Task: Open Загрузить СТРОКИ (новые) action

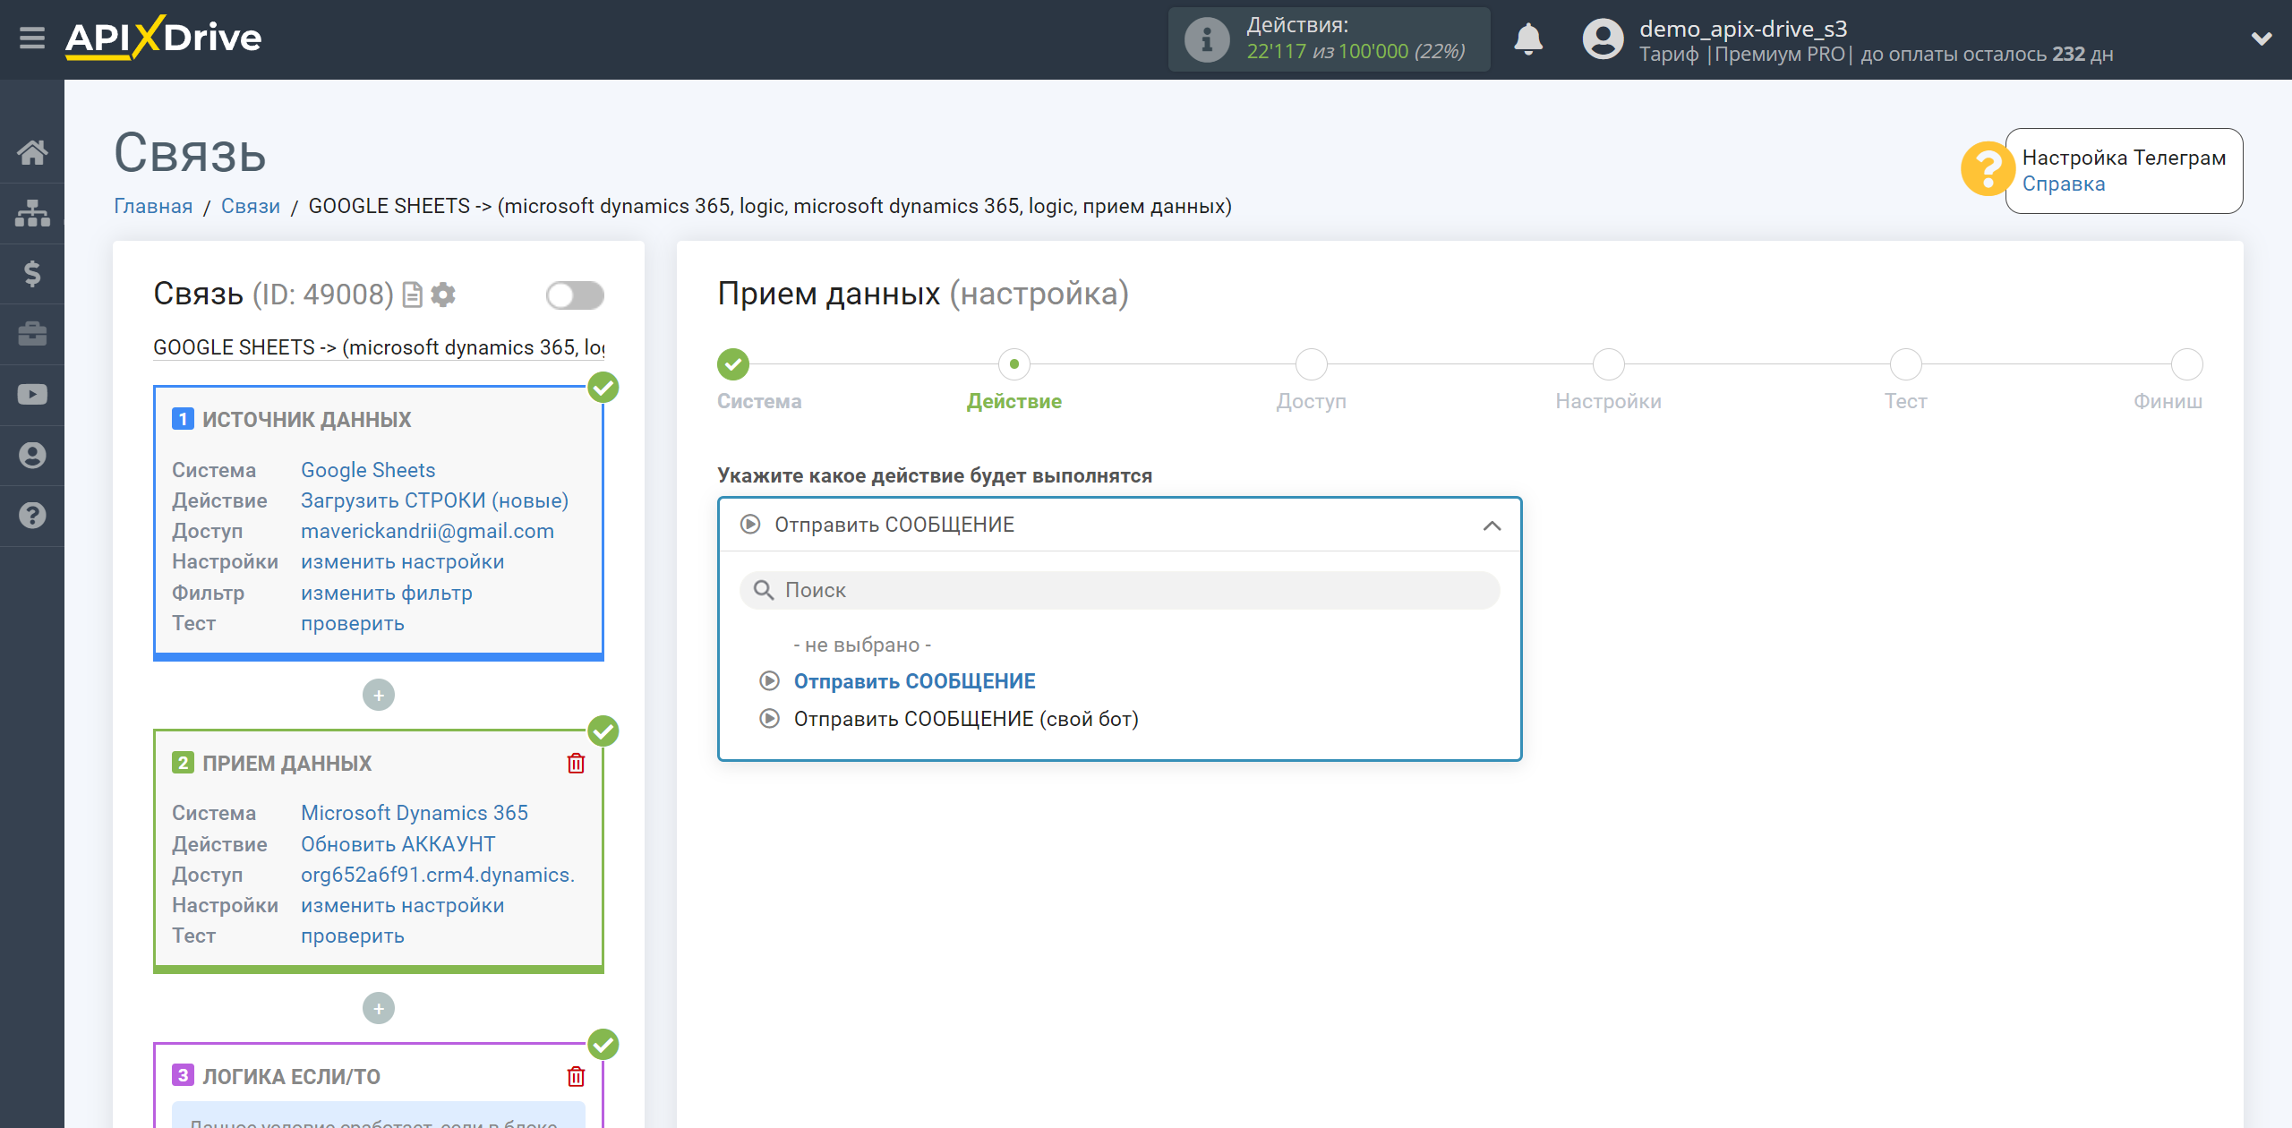Action: (x=434, y=500)
